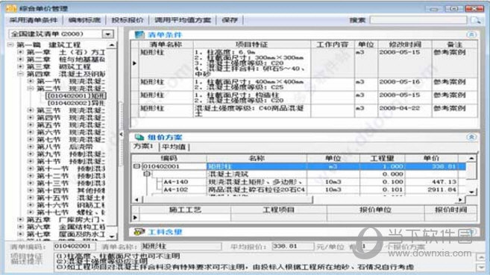Click the 组价方案 table scroll-right arrow
Image resolution: width=490 pixels, height=275 pixels.
click(460, 200)
